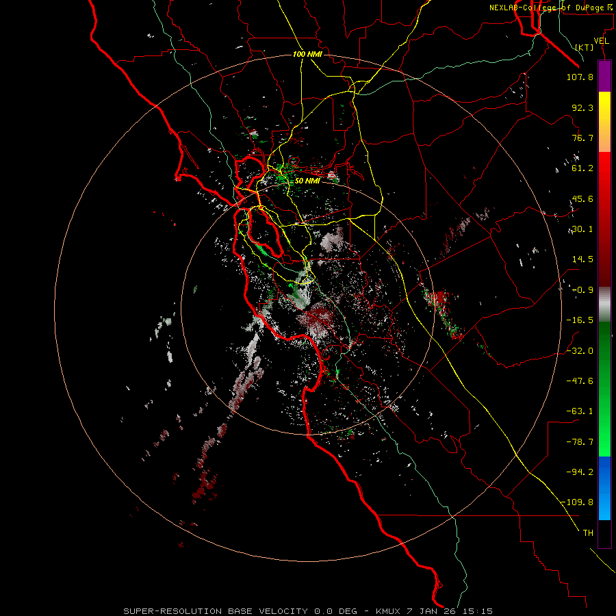Pick the purple segment of velocity color bar
This screenshot has height=616, width=616.
604,77
